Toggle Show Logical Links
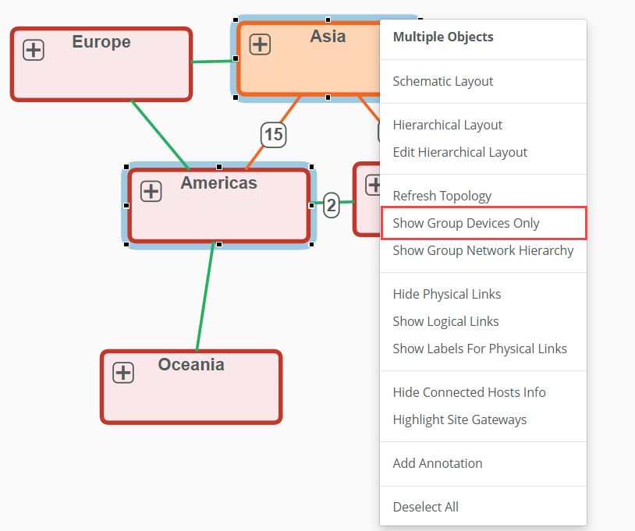The width and height of the screenshot is (635, 531). tap(445, 321)
